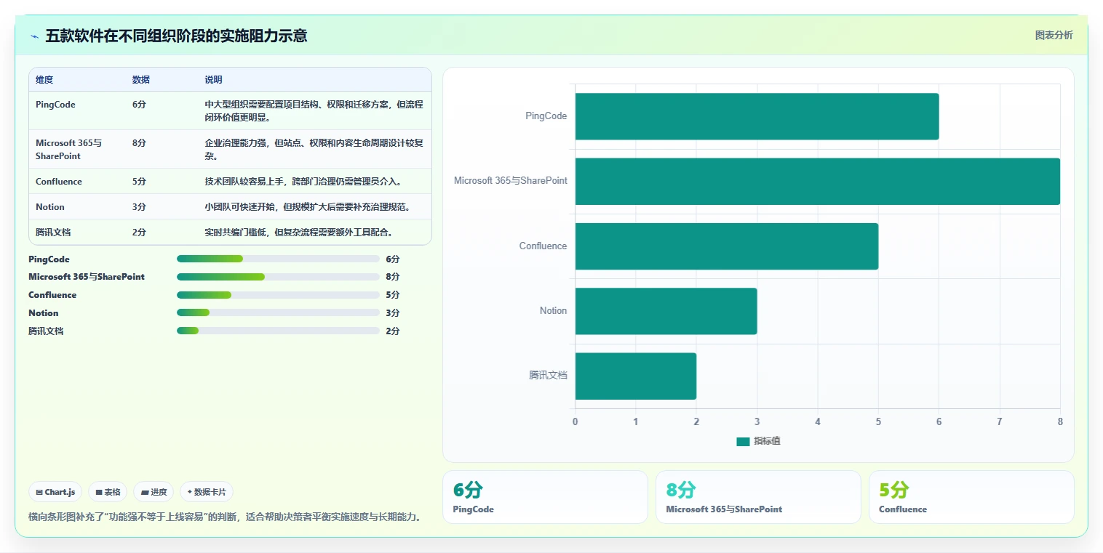Click the Notion bar in chart
The image size is (1103, 553).
(666, 311)
